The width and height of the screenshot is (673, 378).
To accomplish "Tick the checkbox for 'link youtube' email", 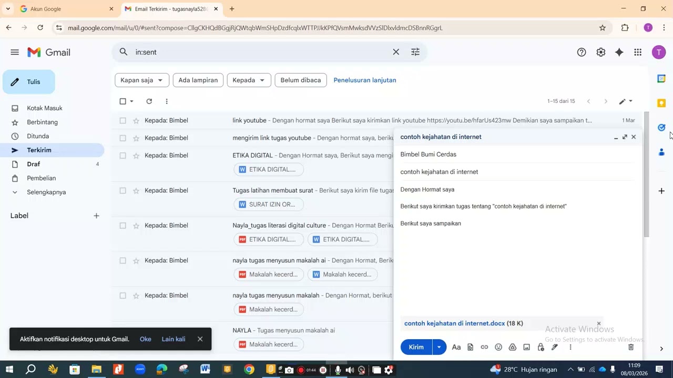I will [x=123, y=121].
